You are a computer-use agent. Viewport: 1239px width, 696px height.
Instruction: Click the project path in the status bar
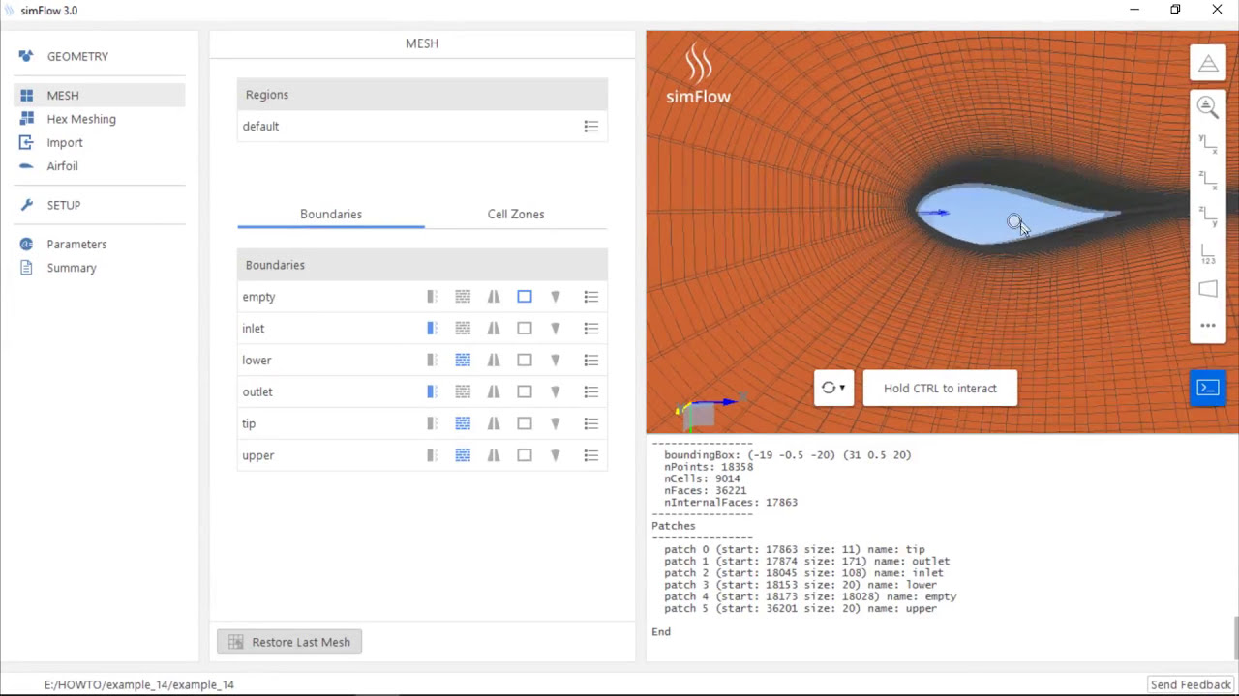(x=138, y=684)
